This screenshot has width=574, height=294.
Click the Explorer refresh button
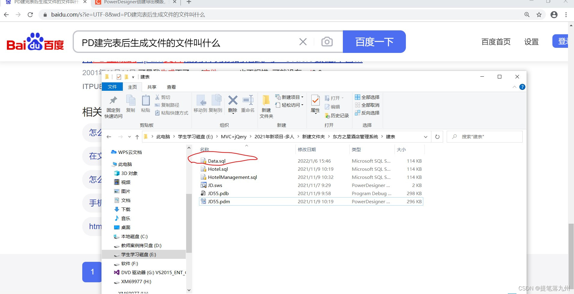point(437,137)
